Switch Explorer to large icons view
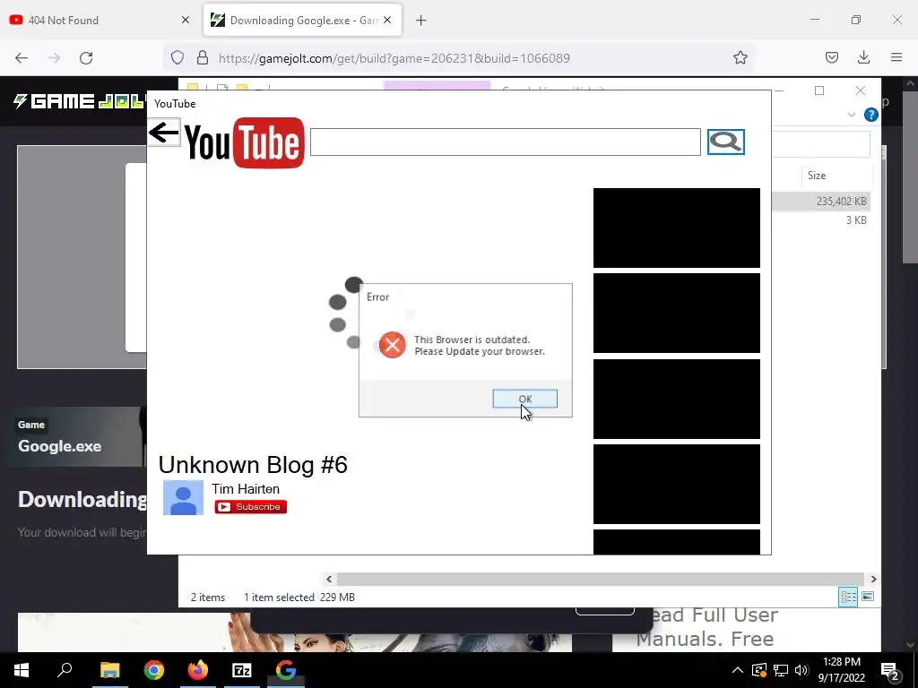Image resolution: width=918 pixels, height=688 pixels. point(868,597)
